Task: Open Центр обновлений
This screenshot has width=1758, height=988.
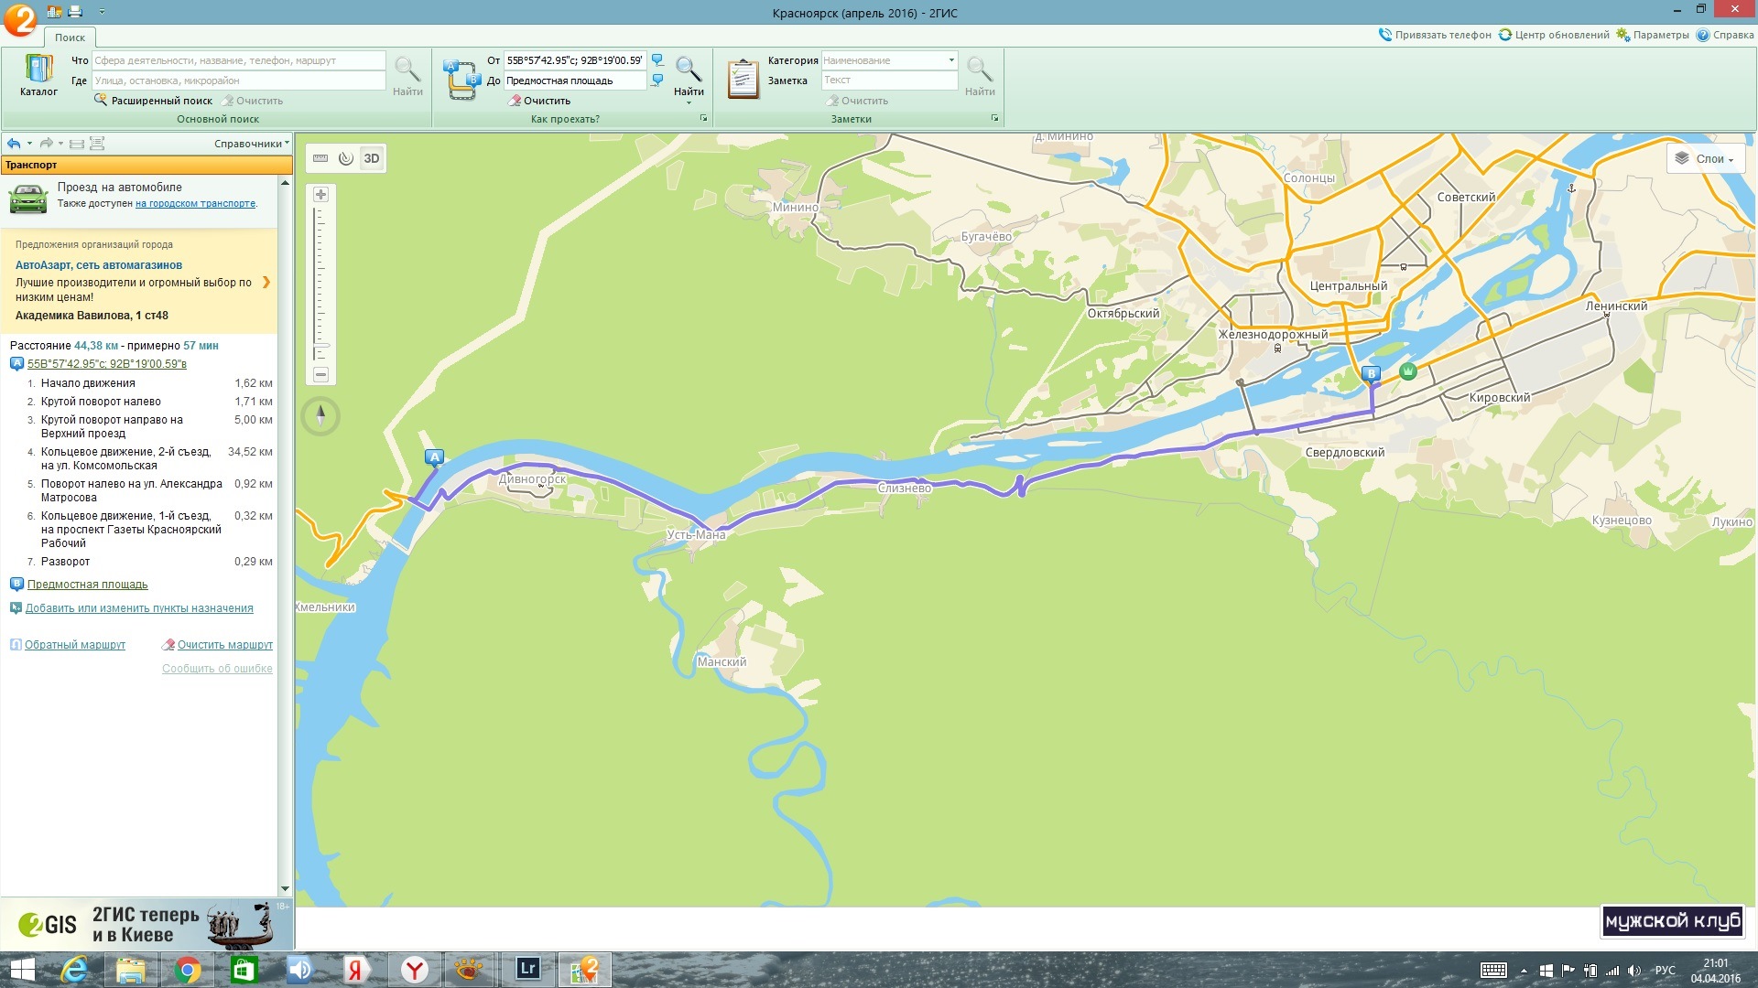Action: [1553, 35]
